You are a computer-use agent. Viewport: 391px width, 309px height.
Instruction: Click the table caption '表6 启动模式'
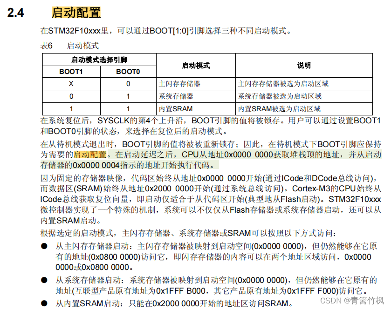click(69, 46)
